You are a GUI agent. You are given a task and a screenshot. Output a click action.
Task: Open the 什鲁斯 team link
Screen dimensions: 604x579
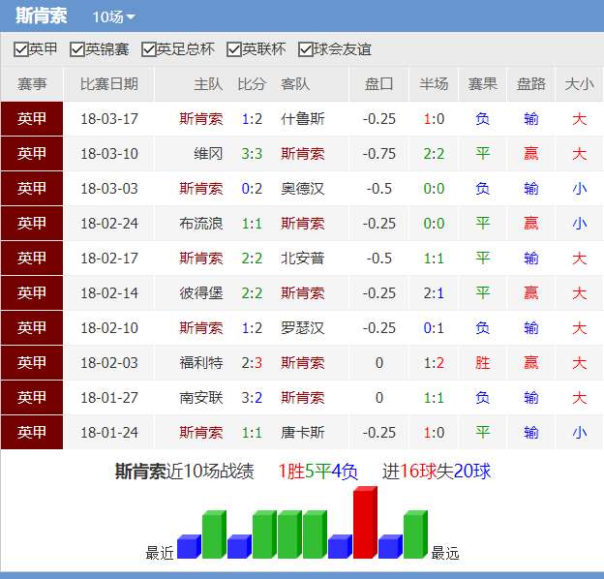pyautogui.click(x=302, y=119)
